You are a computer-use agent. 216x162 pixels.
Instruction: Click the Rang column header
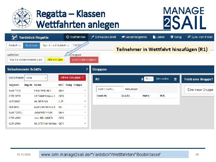point(69,85)
